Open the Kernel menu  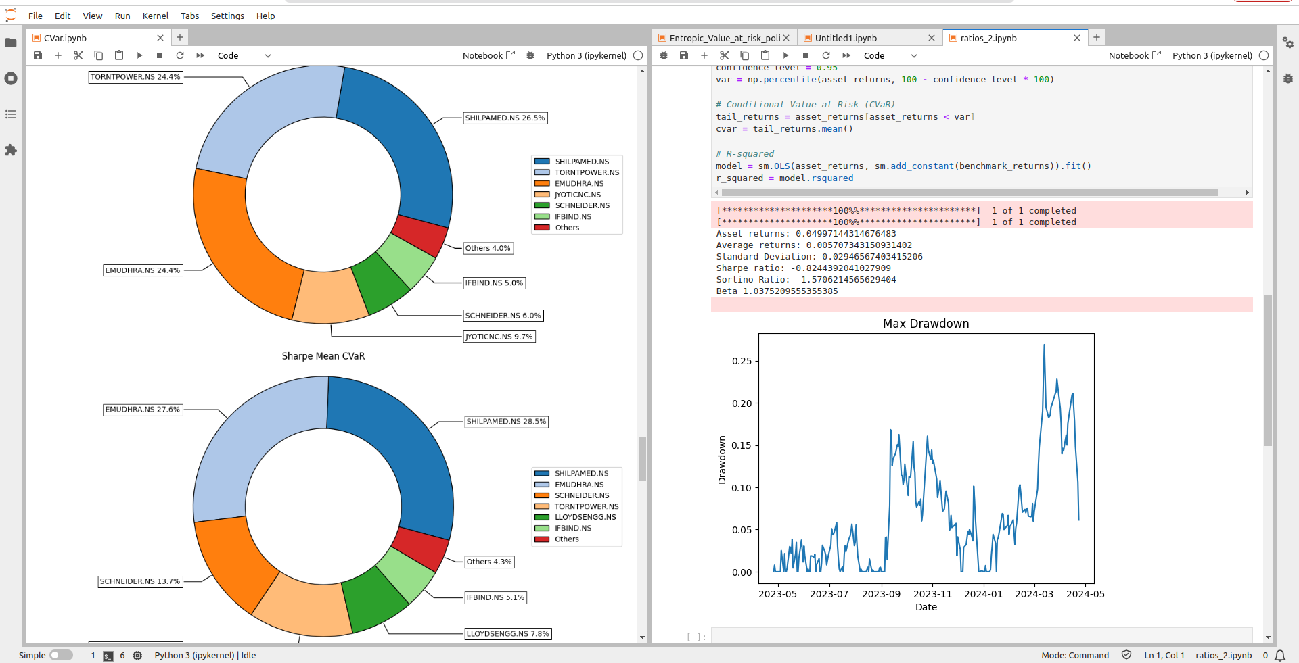pyautogui.click(x=156, y=16)
